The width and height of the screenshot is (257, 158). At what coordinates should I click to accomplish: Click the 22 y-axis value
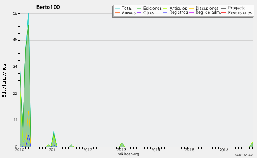[15, 94]
